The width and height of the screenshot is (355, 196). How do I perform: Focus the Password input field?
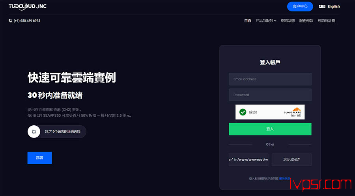[270, 95]
